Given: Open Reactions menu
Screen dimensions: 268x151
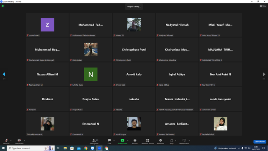Looking at the screenshot, I should coord(160,141).
